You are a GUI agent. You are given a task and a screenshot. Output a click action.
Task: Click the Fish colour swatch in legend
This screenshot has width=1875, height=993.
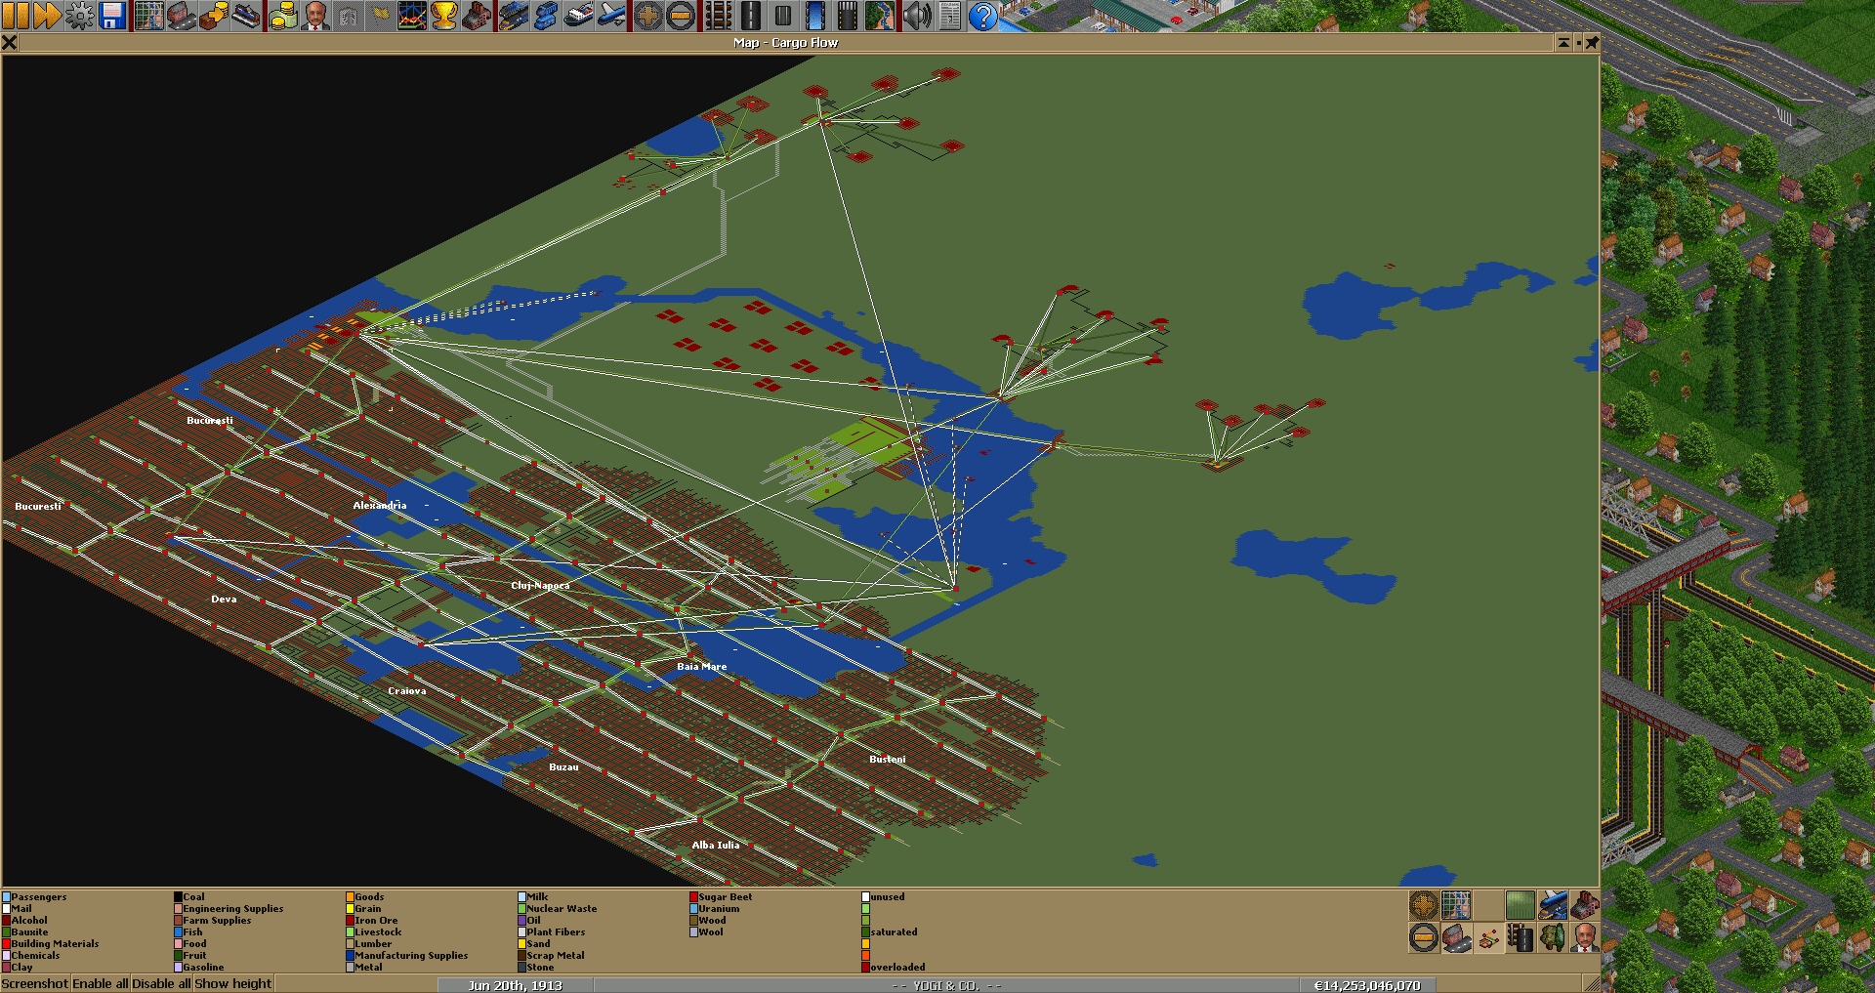pyautogui.click(x=178, y=931)
